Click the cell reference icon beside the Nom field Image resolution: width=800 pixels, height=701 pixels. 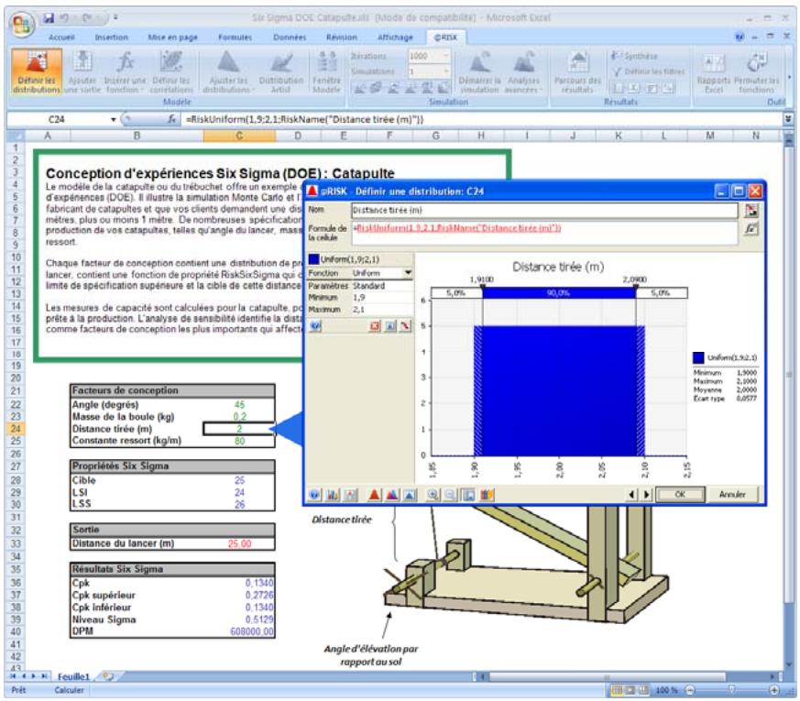(751, 210)
